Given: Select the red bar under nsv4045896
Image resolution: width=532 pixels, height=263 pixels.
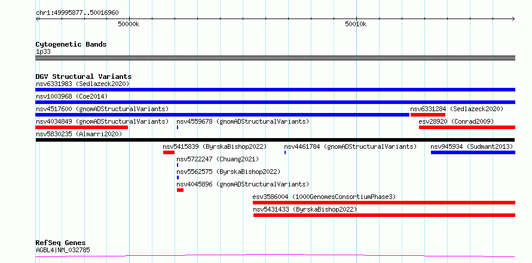Looking at the screenshot, I should click(180, 190).
